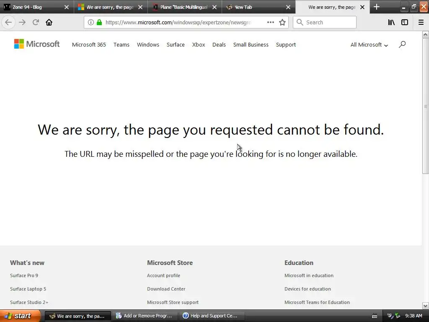Toggle the sidebar icon in toolbar
This screenshot has width=429, height=322.
[405, 22]
